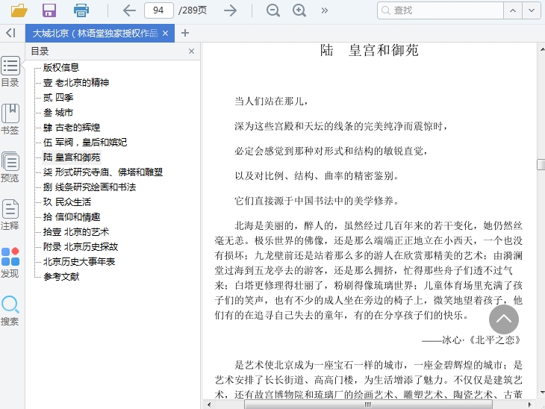Click the 查找 search input field

440,10
